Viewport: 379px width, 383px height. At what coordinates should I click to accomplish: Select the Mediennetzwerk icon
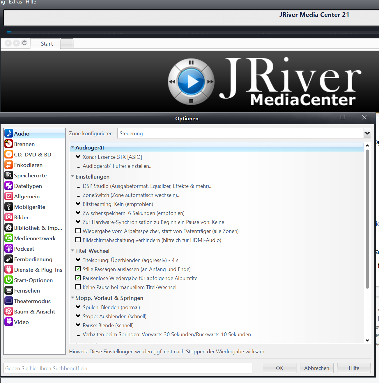pos(9,238)
